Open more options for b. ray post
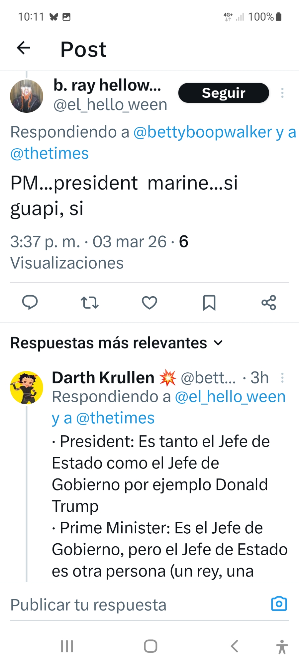Image resolution: width=299 pixels, height=665 pixels. [x=282, y=93]
